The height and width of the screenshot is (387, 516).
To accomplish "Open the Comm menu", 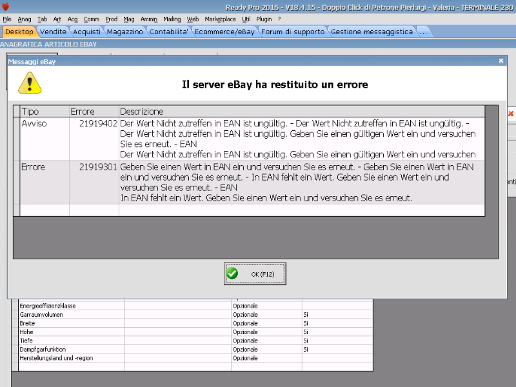I will pyautogui.click(x=91, y=19).
